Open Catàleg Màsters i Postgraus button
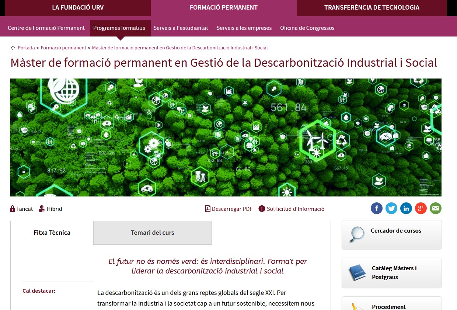 click(x=394, y=273)
